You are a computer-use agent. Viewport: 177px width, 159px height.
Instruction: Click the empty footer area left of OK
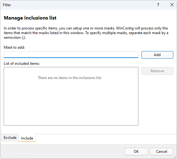click(62, 152)
